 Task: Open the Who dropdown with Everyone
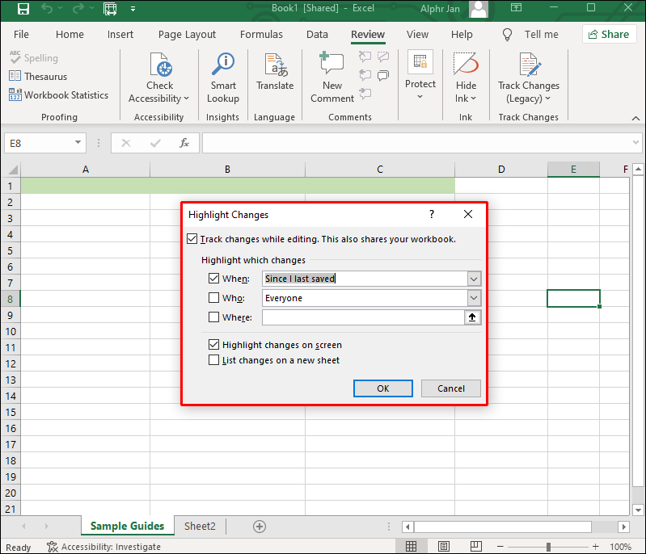click(474, 298)
